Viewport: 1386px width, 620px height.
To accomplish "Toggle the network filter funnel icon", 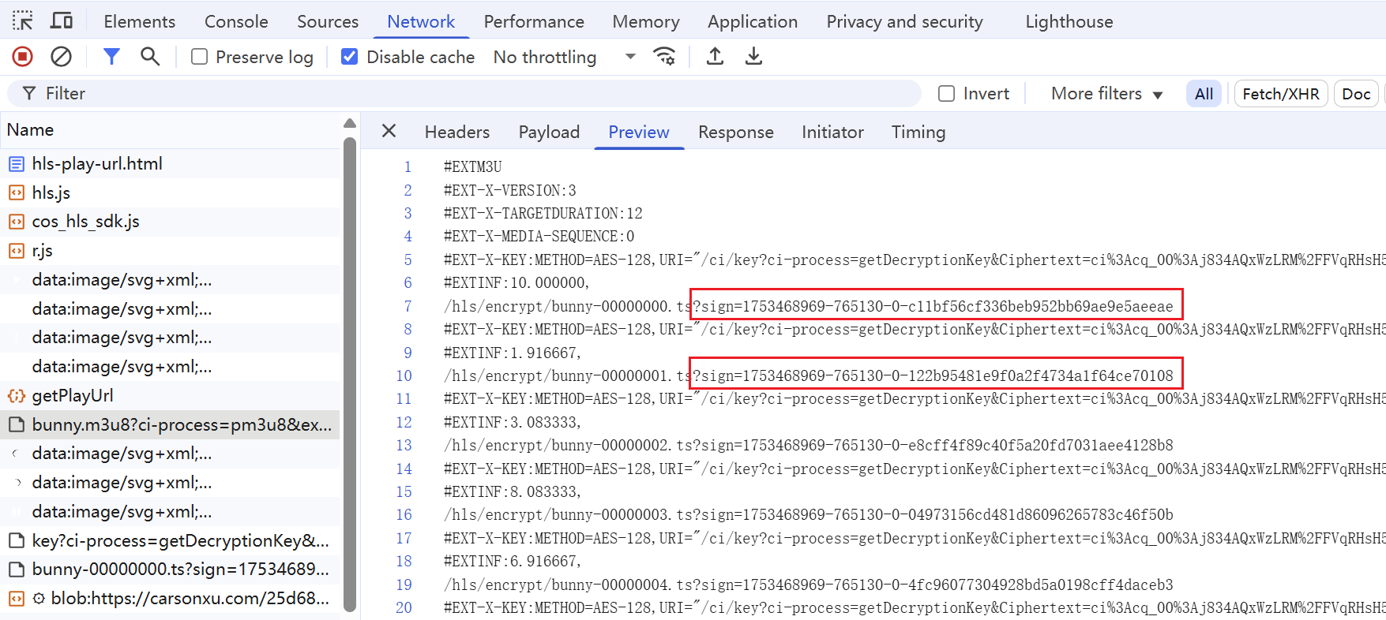I will [111, 57].
